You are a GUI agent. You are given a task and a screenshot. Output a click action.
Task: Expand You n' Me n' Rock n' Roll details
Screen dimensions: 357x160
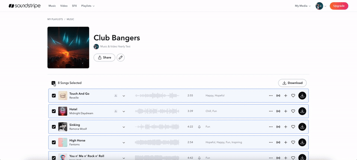tap(124, 158)
